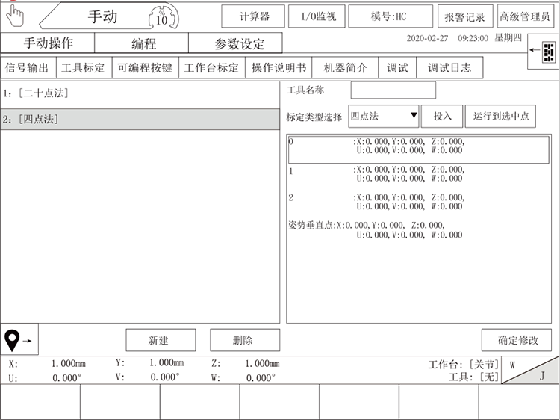Click the location pin arrow icon
The width and height of the screenshot is (560, 420).
pos(19,340)
